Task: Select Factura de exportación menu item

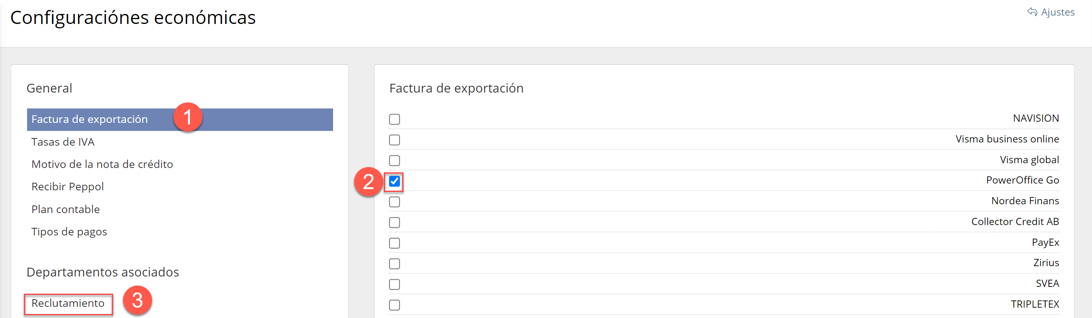Action: (90, 119)
